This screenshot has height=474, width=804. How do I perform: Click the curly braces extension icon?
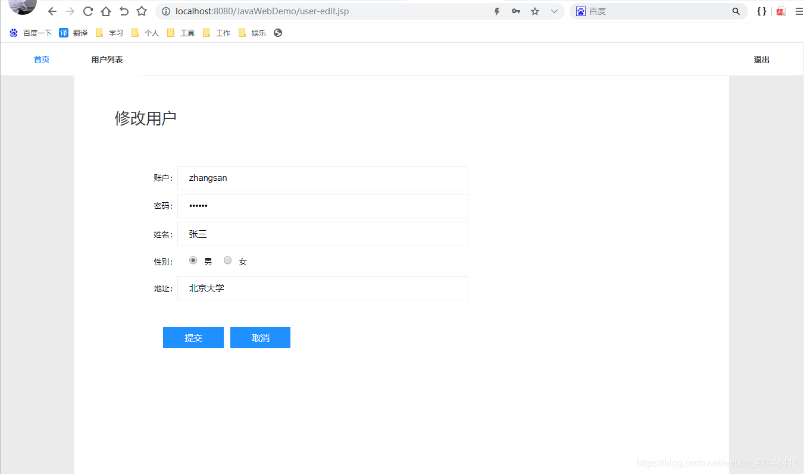(x=761, y=11)
